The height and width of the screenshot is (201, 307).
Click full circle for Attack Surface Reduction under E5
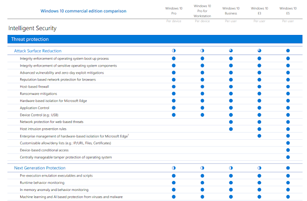[x=288, y=51]
